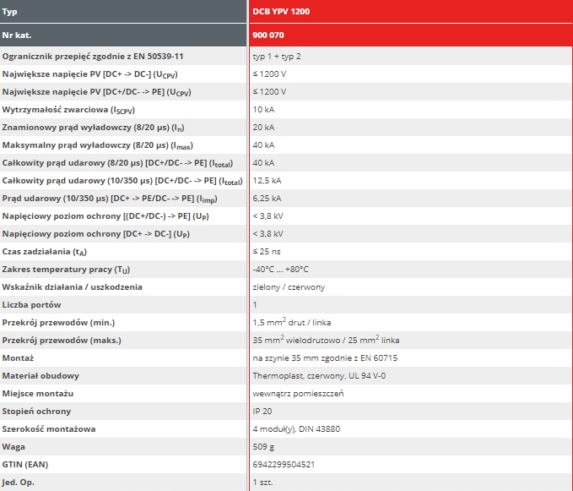Select the value '10 kA'
Viewport: 573px width, 491px height.
263,109
